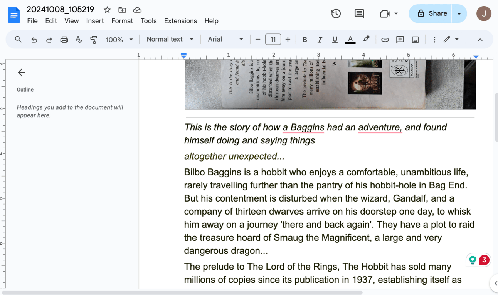Toggle underline formatting
Image resolution: width=498 pixels, height=295 pixels.
coord(335,40)
